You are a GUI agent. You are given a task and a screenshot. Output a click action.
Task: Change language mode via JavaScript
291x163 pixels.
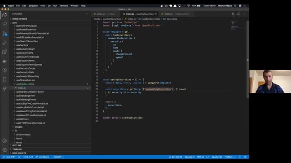217,157
